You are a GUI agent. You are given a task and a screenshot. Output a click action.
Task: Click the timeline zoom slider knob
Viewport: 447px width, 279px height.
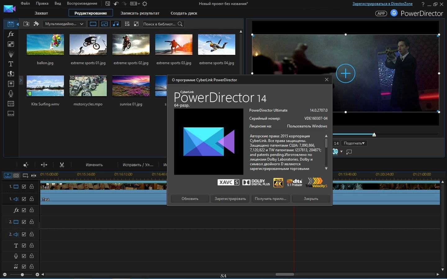tap(22, 275)
